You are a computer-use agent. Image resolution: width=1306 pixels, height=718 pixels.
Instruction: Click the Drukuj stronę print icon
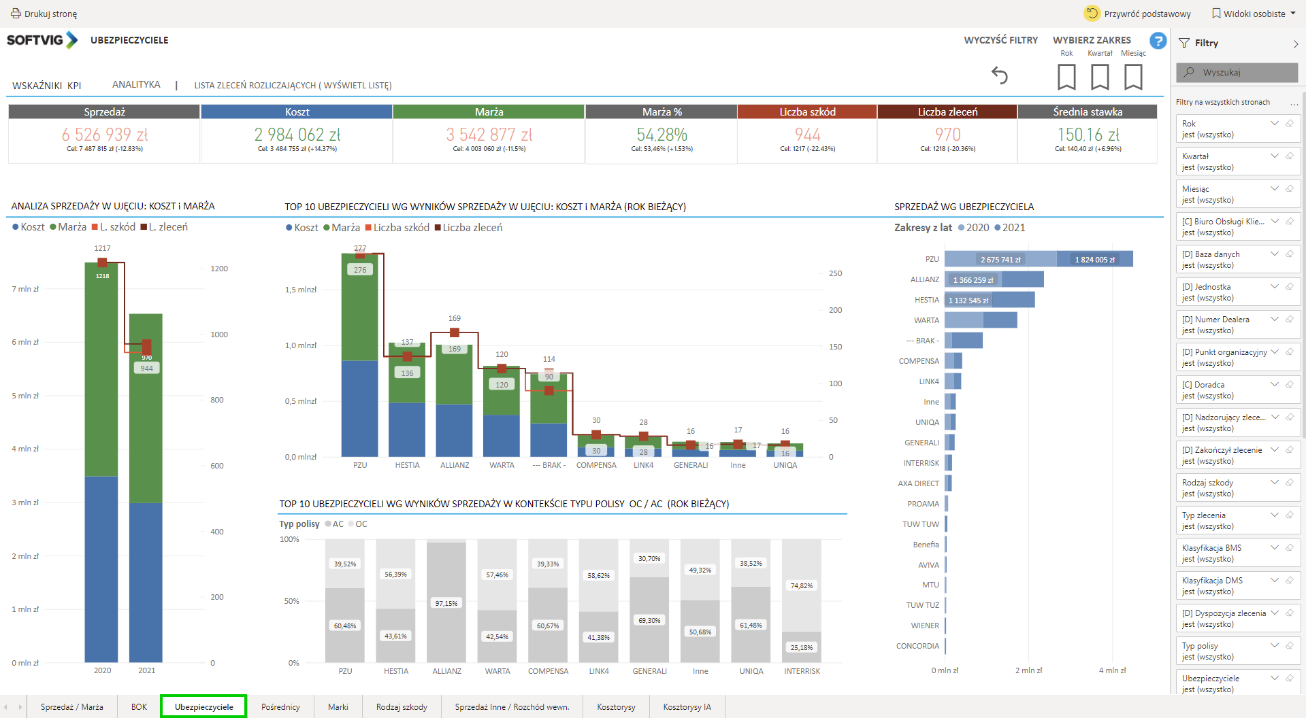pos(15,14)
